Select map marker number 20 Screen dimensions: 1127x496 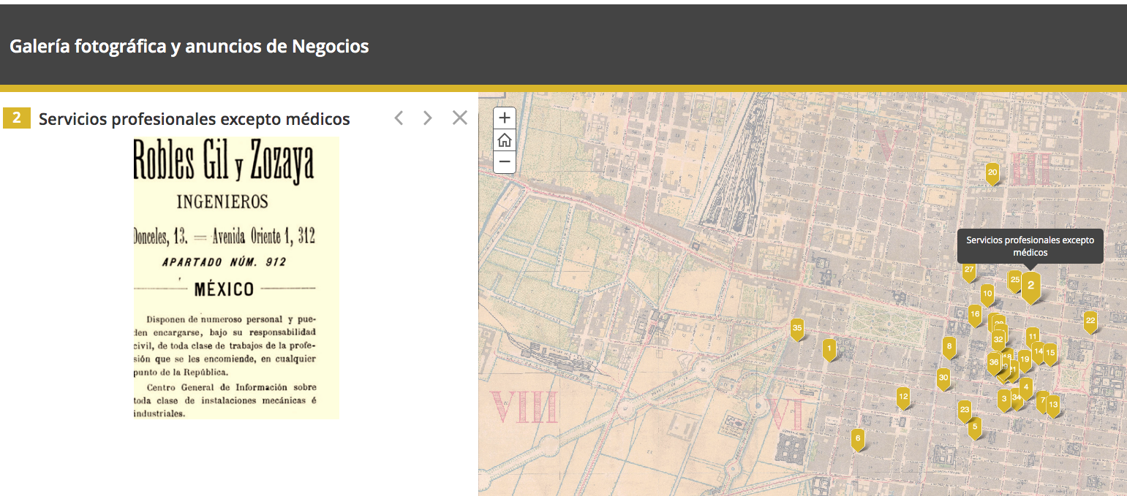coord(992,173)
